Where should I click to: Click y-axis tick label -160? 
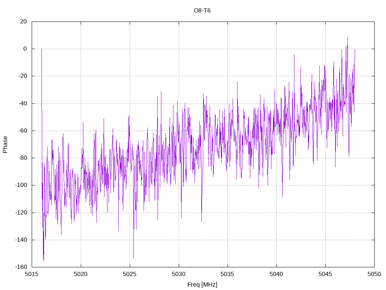click(x=21, y=267)
